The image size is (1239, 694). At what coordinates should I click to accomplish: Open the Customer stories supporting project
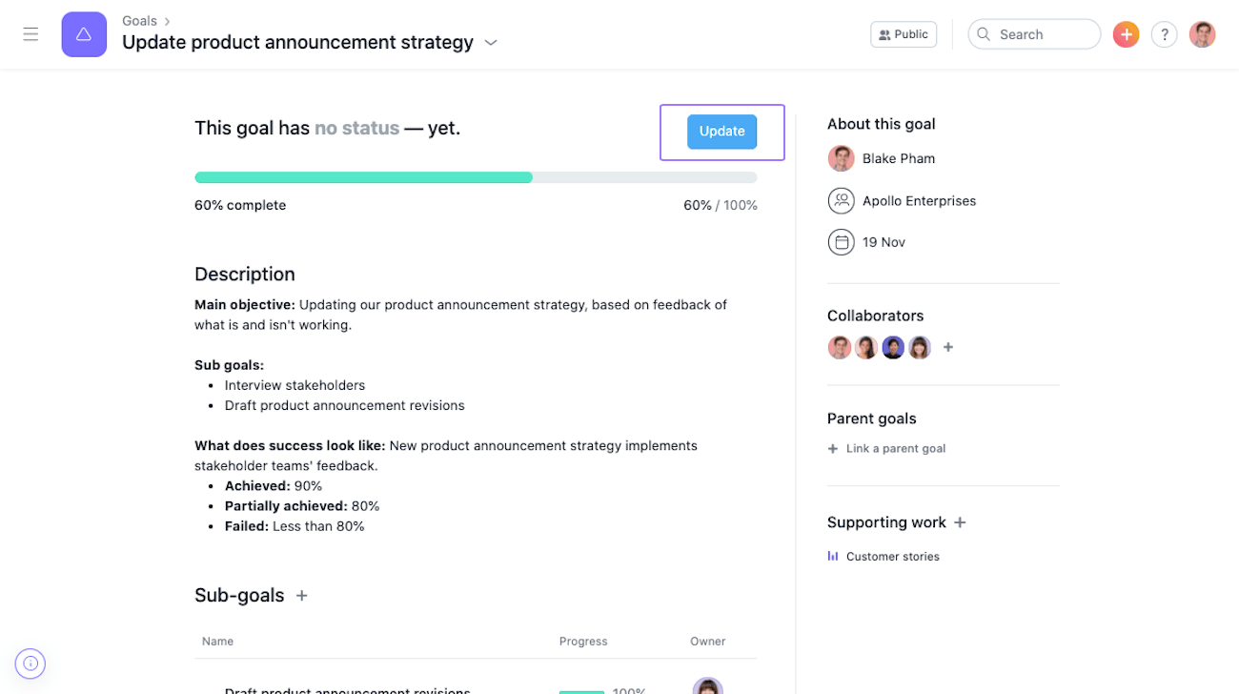892,557
